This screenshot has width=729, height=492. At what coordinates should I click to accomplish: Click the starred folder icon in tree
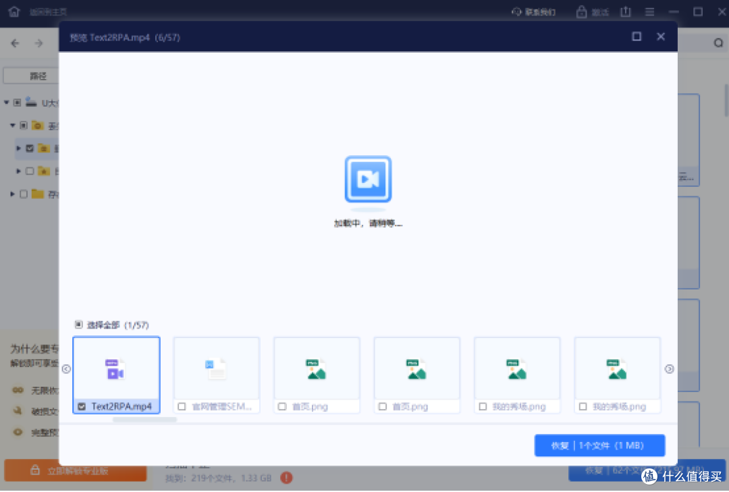click(x=44, y=171)
